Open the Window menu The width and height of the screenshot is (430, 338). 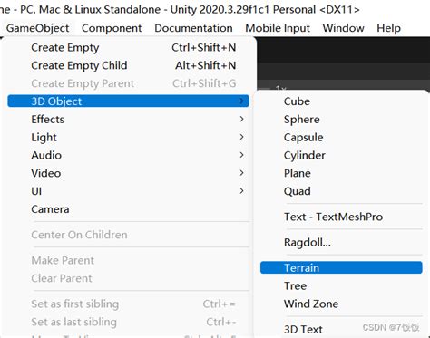click(343, 28)
